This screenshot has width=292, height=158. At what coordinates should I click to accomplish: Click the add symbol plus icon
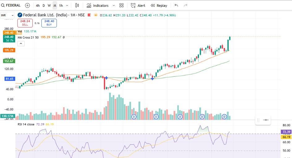[x=28, y=5]
